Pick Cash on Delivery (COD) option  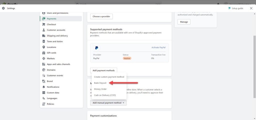pyautogui.click(x=105, y=95)
